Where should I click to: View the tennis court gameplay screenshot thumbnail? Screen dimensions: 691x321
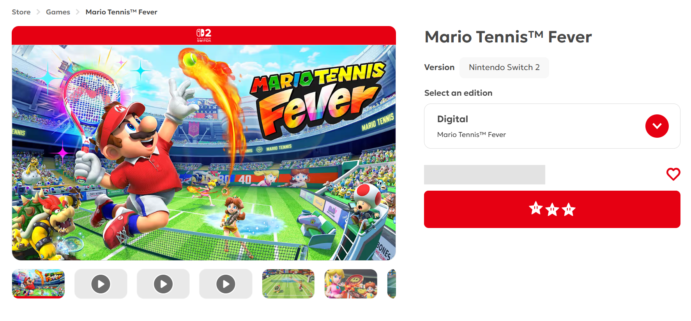(288, 284)
